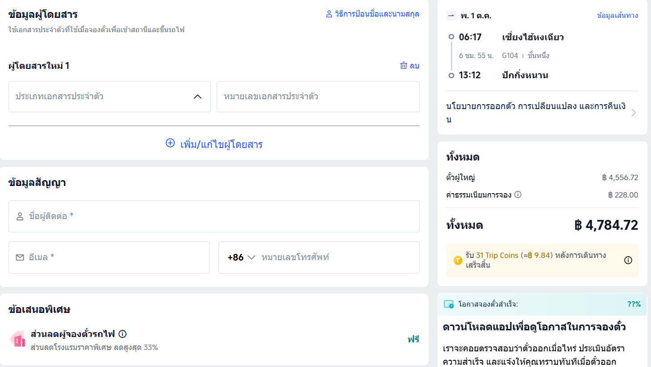
Task: Click the one-way arrow icon beside date
Action: 451,16
